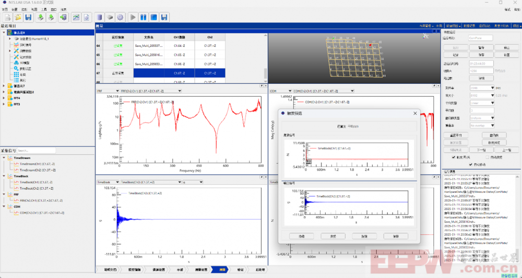
Task: Open the g unit dropdown on the TimeBlock chart
Action: (x=193, y=182)
